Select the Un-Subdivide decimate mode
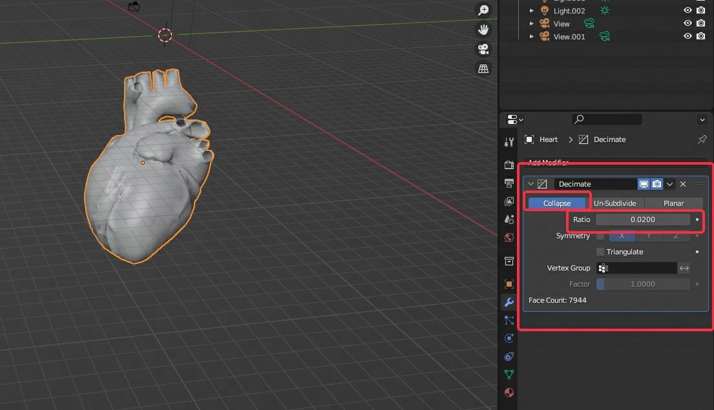 pos(614,203)
